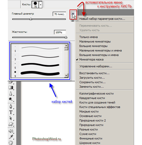Load Финишные кисти brush set
The height and width of the screenshot is (145, 142).
point(105,138)
